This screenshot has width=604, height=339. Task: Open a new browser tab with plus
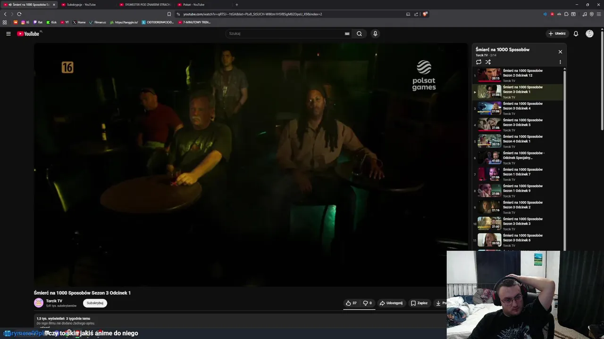click(237, 5)
